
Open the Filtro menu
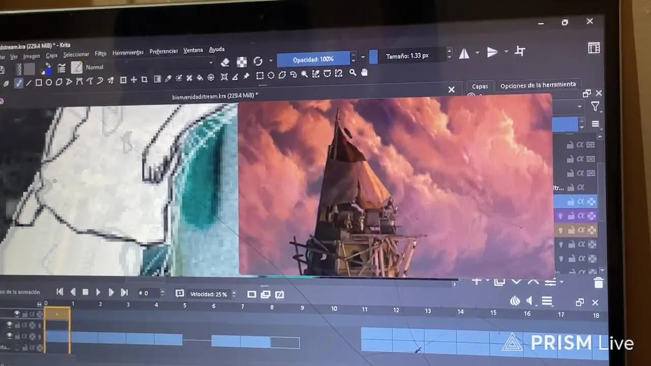click(101, 53)
